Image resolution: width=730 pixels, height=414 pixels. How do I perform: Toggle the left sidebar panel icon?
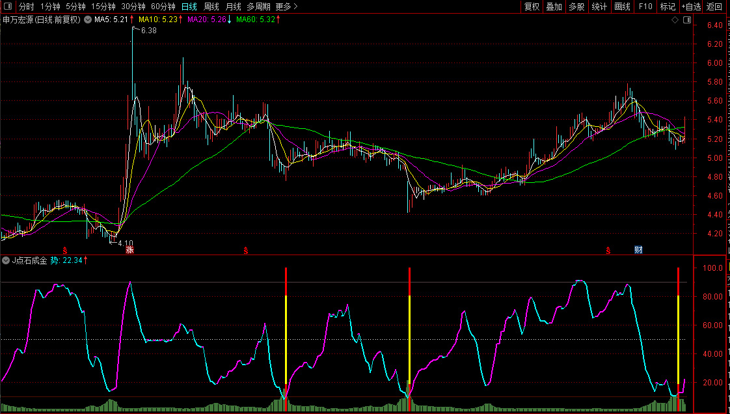coord(8,7)
